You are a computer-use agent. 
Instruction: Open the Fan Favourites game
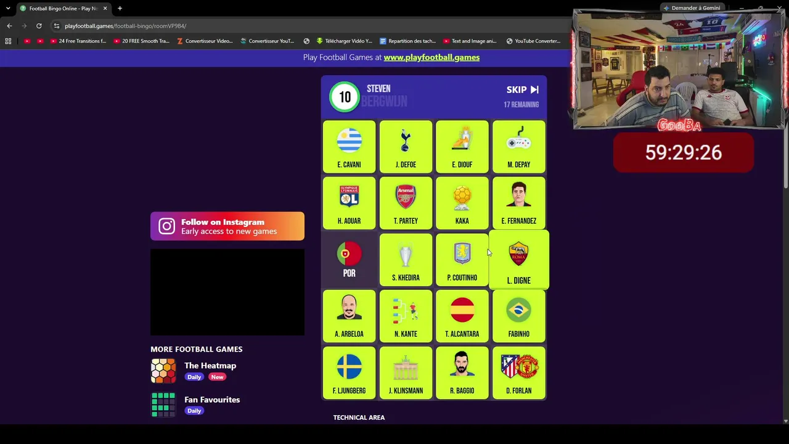pyautogui.click(x=212, y=400)
